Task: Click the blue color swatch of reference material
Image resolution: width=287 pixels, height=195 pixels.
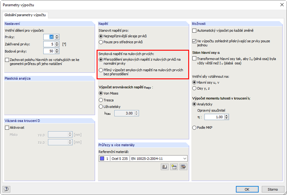Action: coord(102,158)
